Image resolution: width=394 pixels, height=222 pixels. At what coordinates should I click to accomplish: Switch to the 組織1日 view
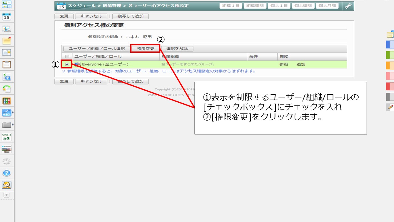231,6
